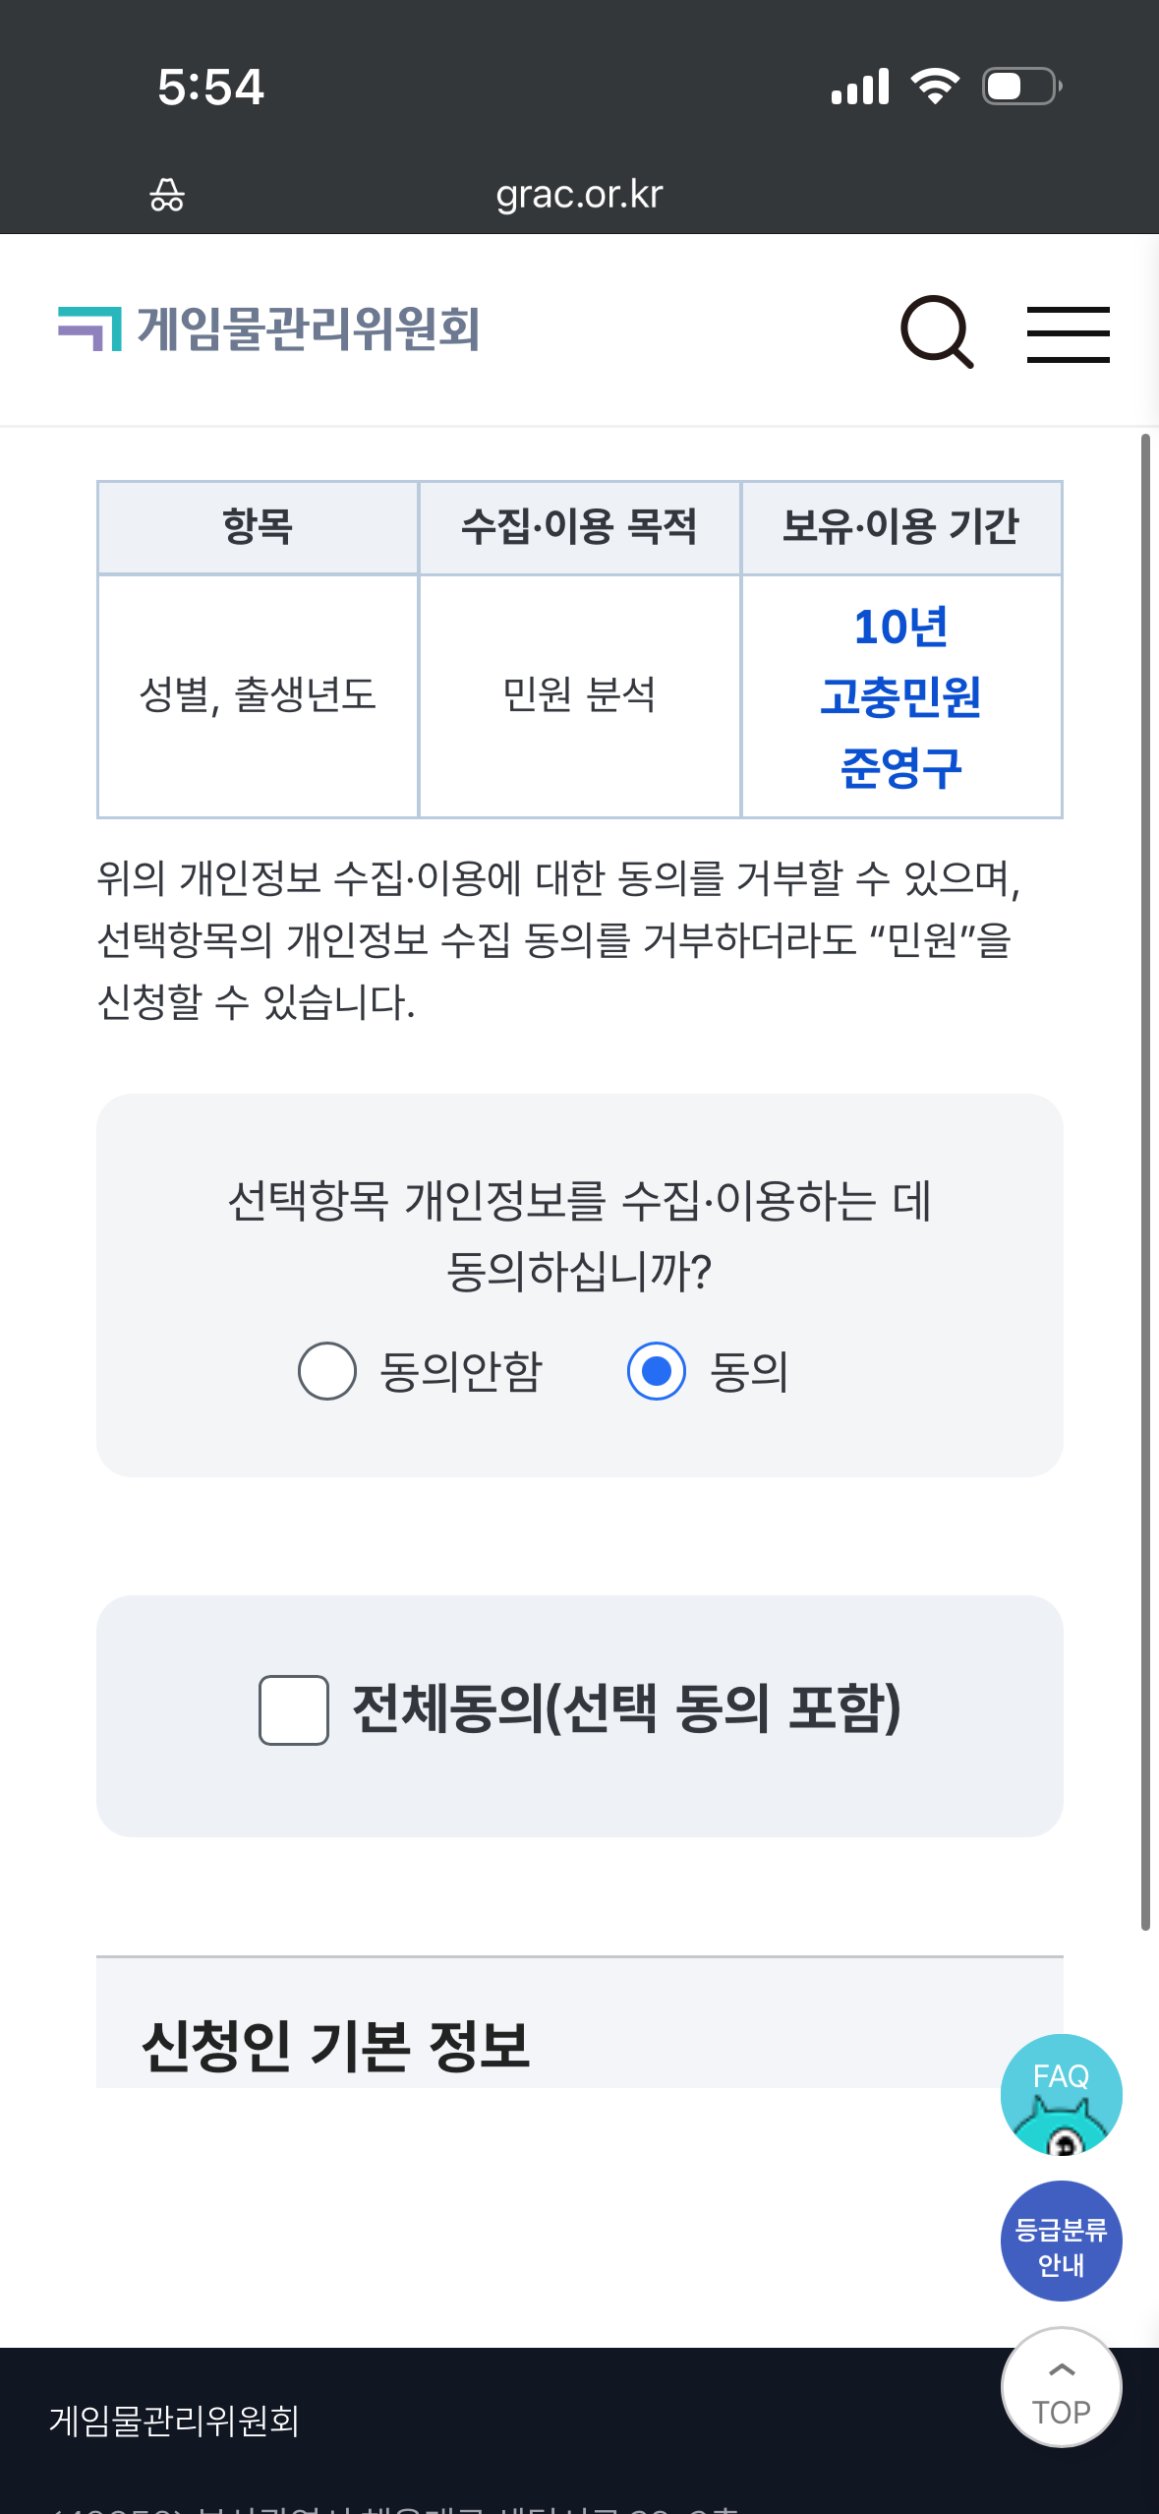Open the 등급분류 안내 floating button
The image size is (1159, 2514).
coord(1061,2242)
